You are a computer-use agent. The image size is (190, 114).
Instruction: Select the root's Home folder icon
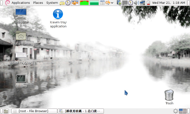[21, 38]
